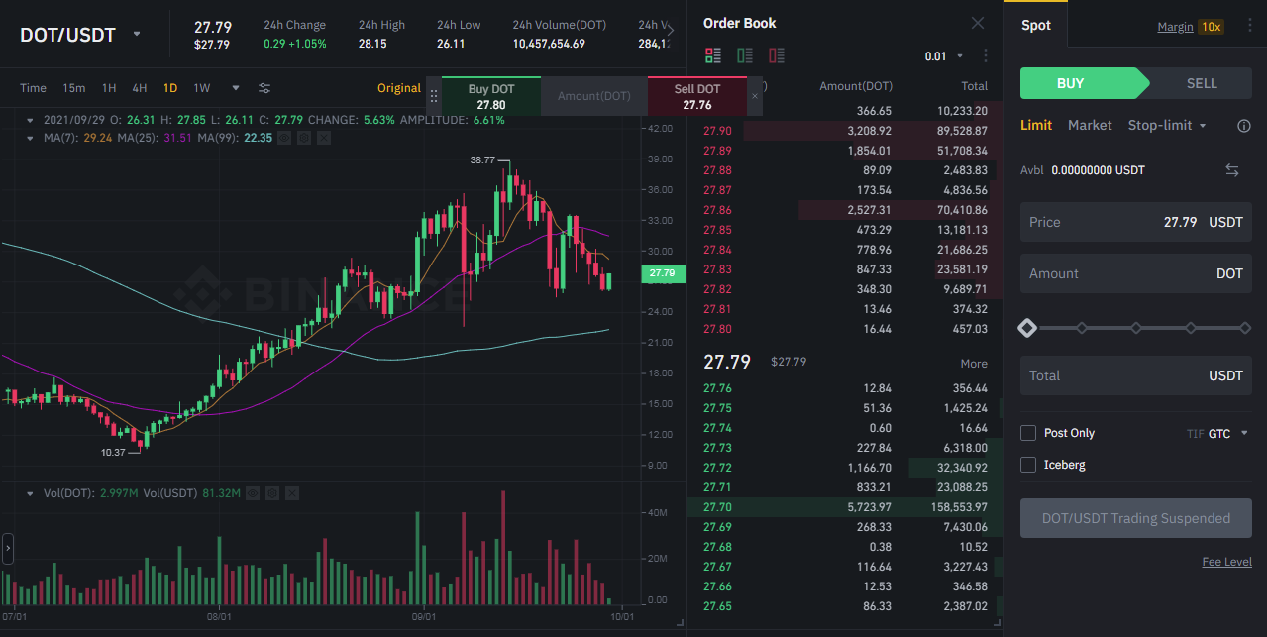The width and height of the screenshot is (1267, 637).
Task: Enable the Iceberg checkbox
Action: [1028, 465]
